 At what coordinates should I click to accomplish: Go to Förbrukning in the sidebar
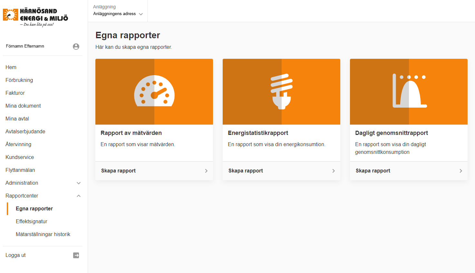(19, 80)
